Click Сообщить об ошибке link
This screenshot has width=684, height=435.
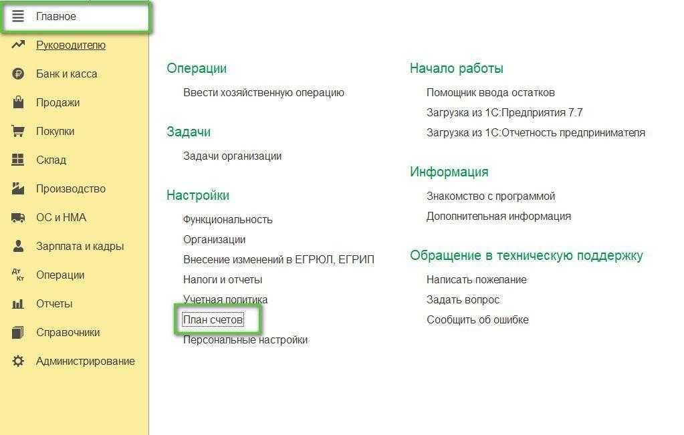pyautogui.click(x=477, y=319)
